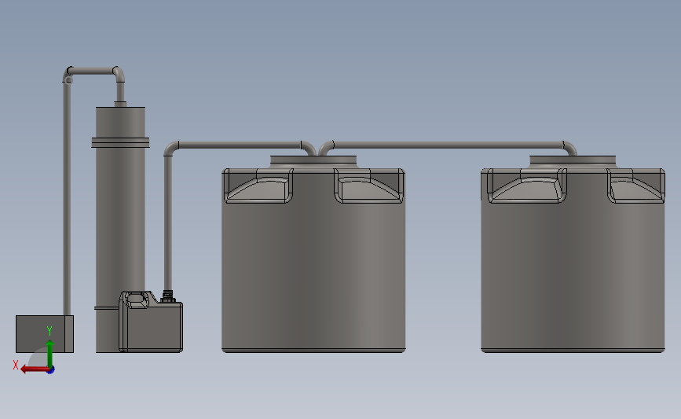Select the threaded cap on the jerry can
The width and height of the screenshot is (681, 419).
click(168, 297)
